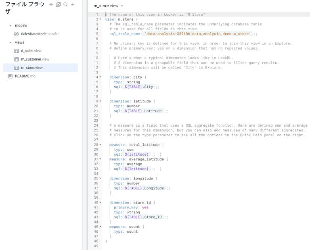310x250 pixels.
Task: Click the ファイル ブラウザ panel title
Action: click(25, 8)
